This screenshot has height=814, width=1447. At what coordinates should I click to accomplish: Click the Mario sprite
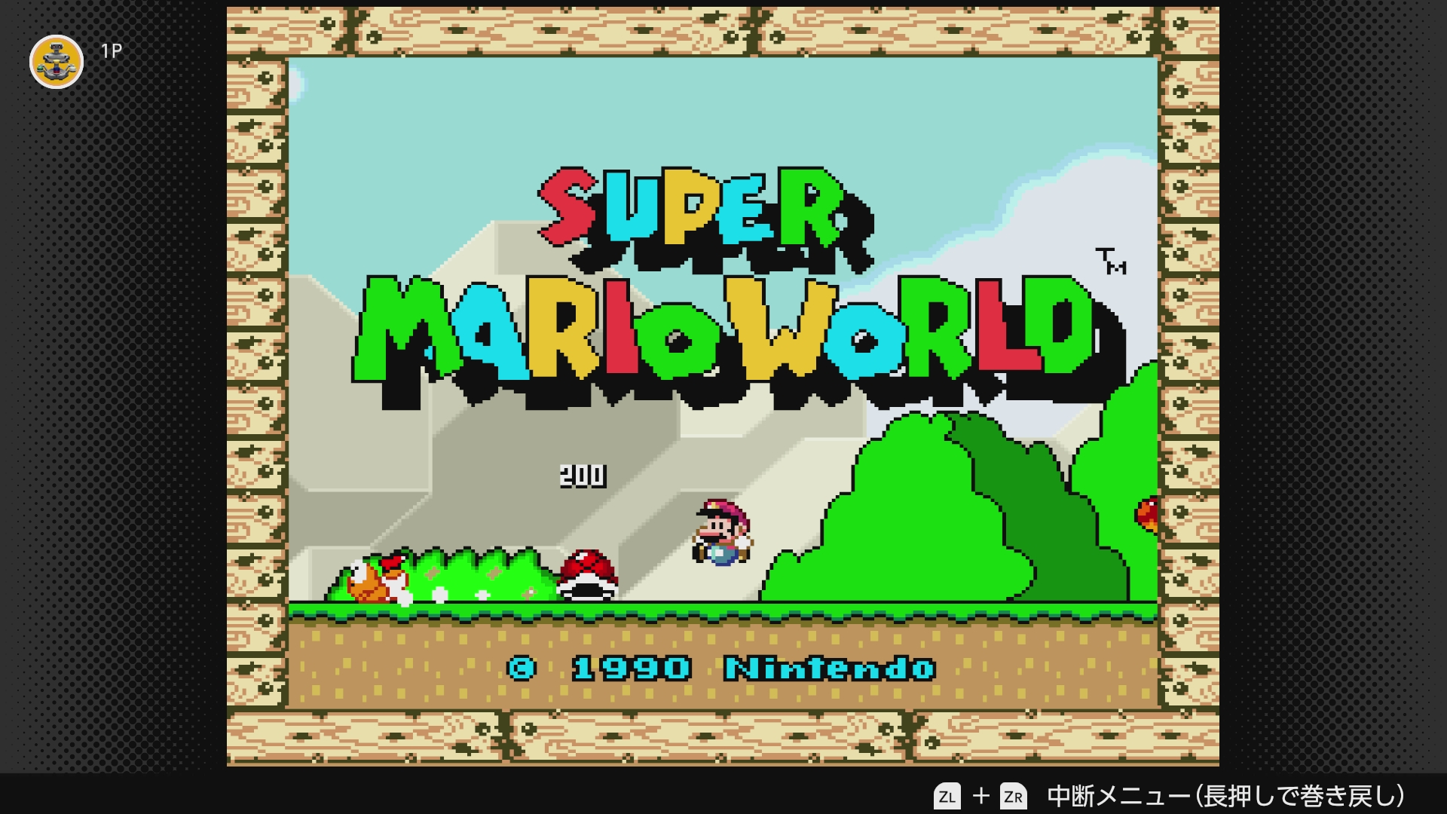coord(722,532)
